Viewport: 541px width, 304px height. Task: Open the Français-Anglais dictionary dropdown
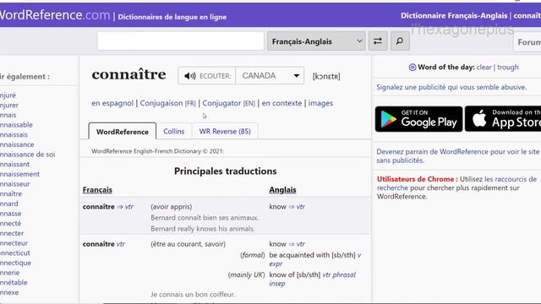point(316,41)
